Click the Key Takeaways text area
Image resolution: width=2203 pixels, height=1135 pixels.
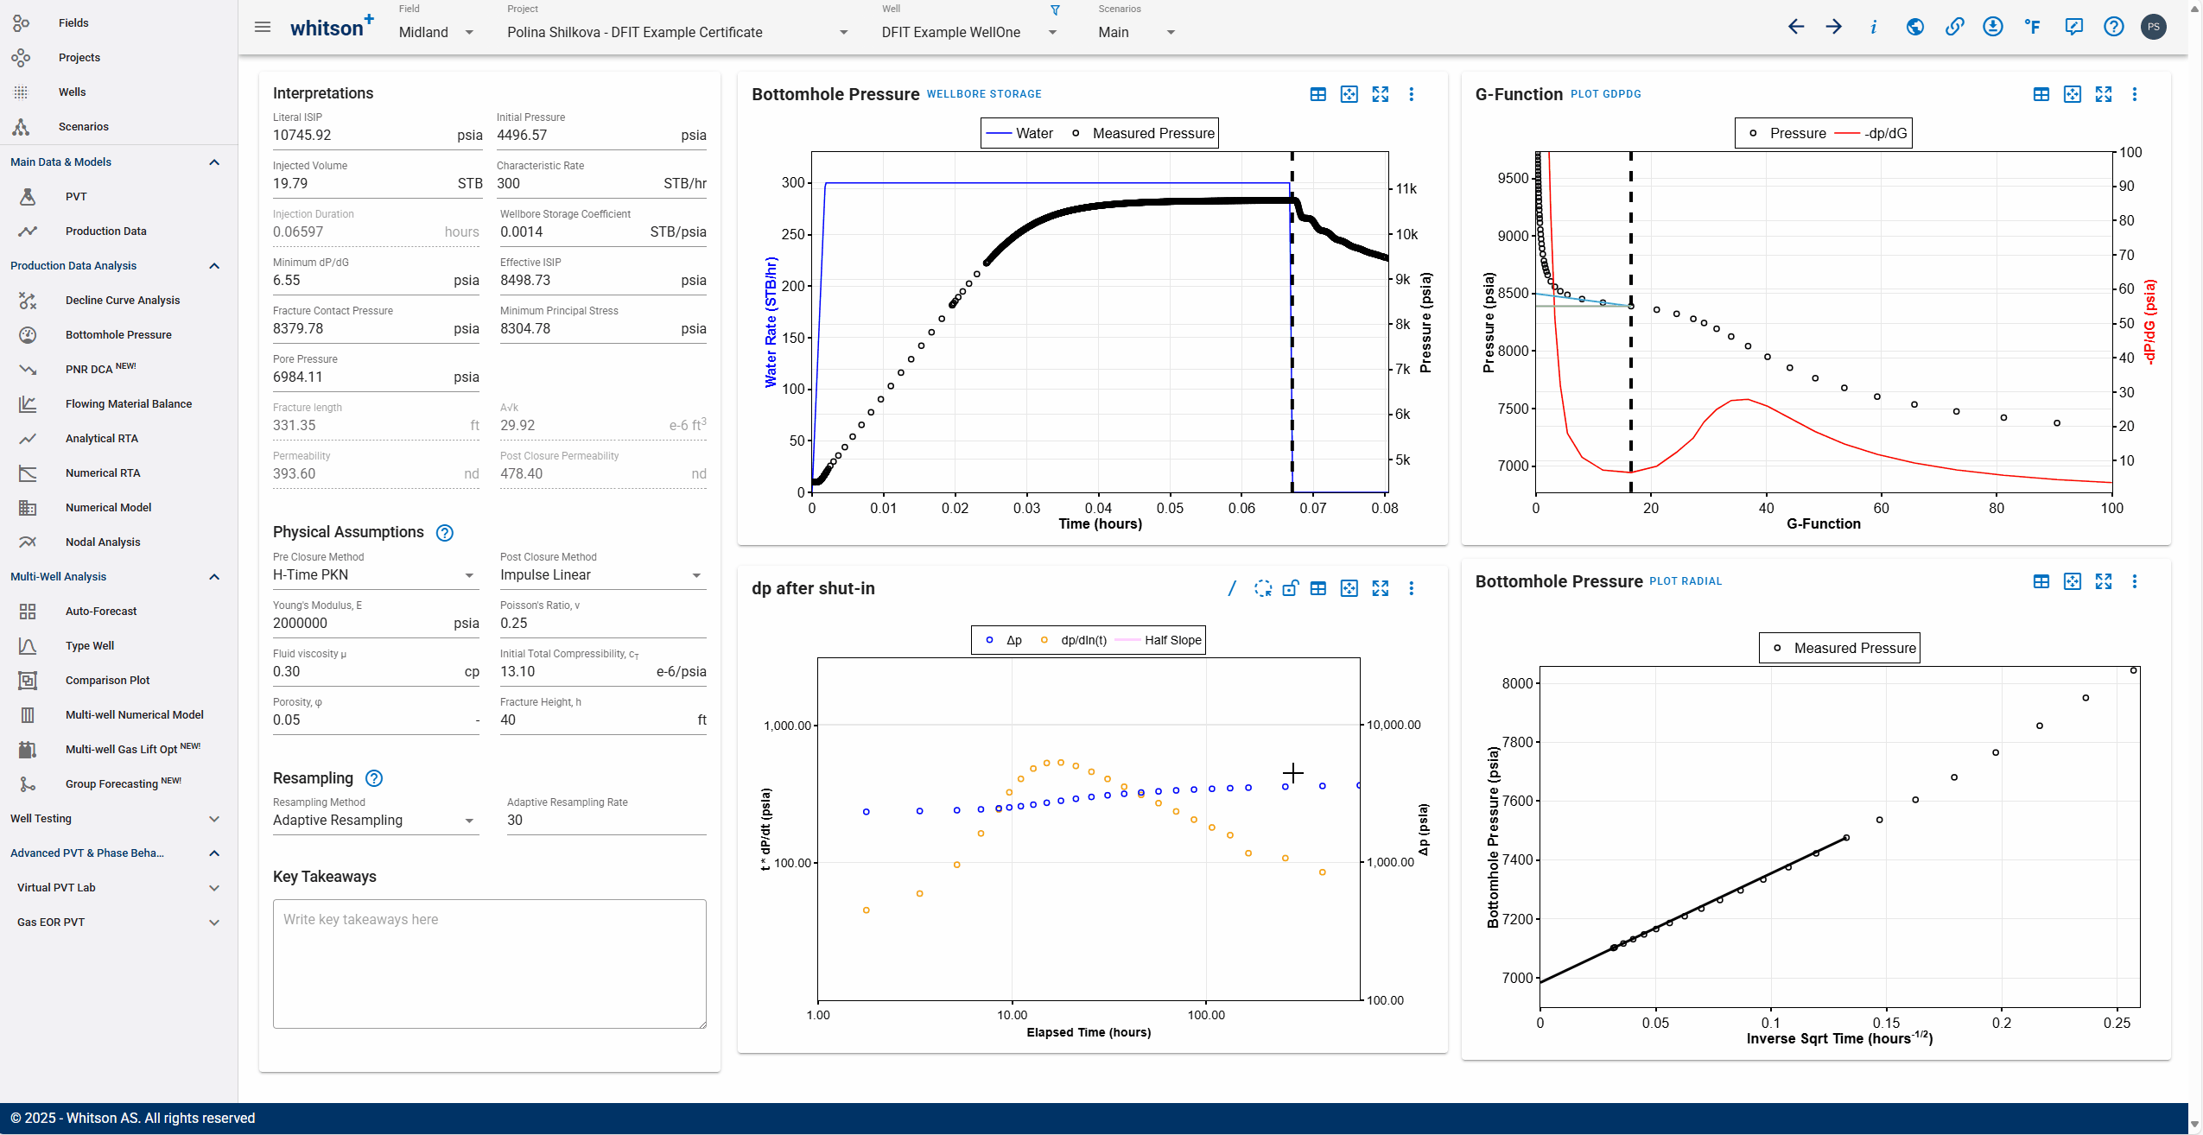490,964
